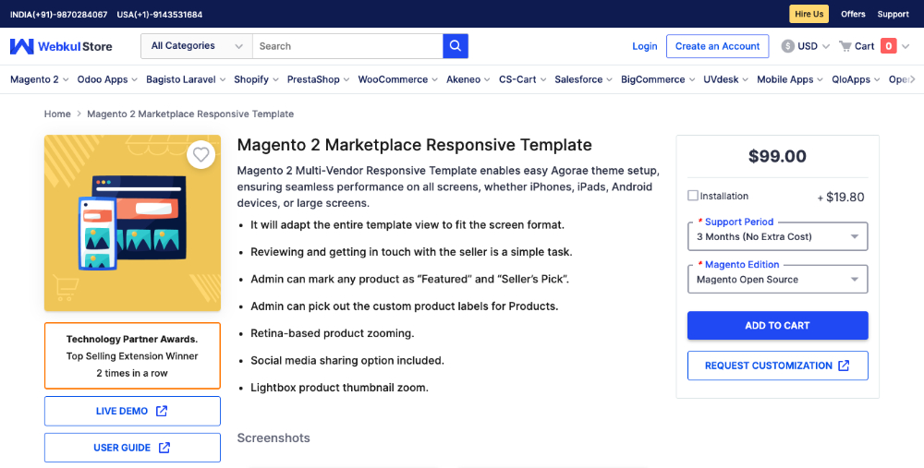Expand the Bagisto Laravel menu

click(x=186, y=79)
